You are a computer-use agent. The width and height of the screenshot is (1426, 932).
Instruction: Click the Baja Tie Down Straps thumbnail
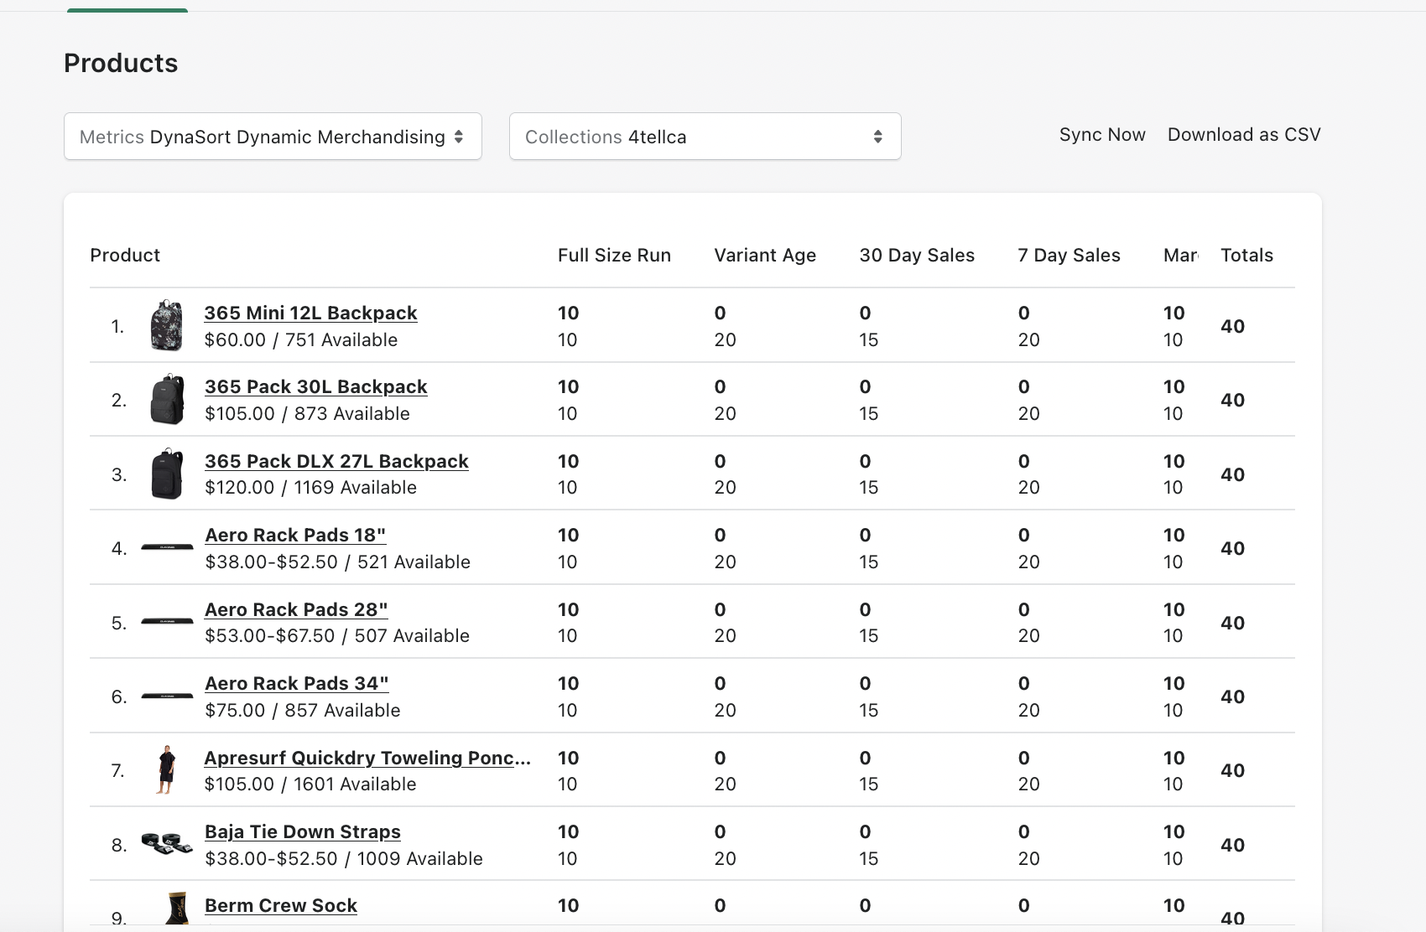[x=167, y=843]
